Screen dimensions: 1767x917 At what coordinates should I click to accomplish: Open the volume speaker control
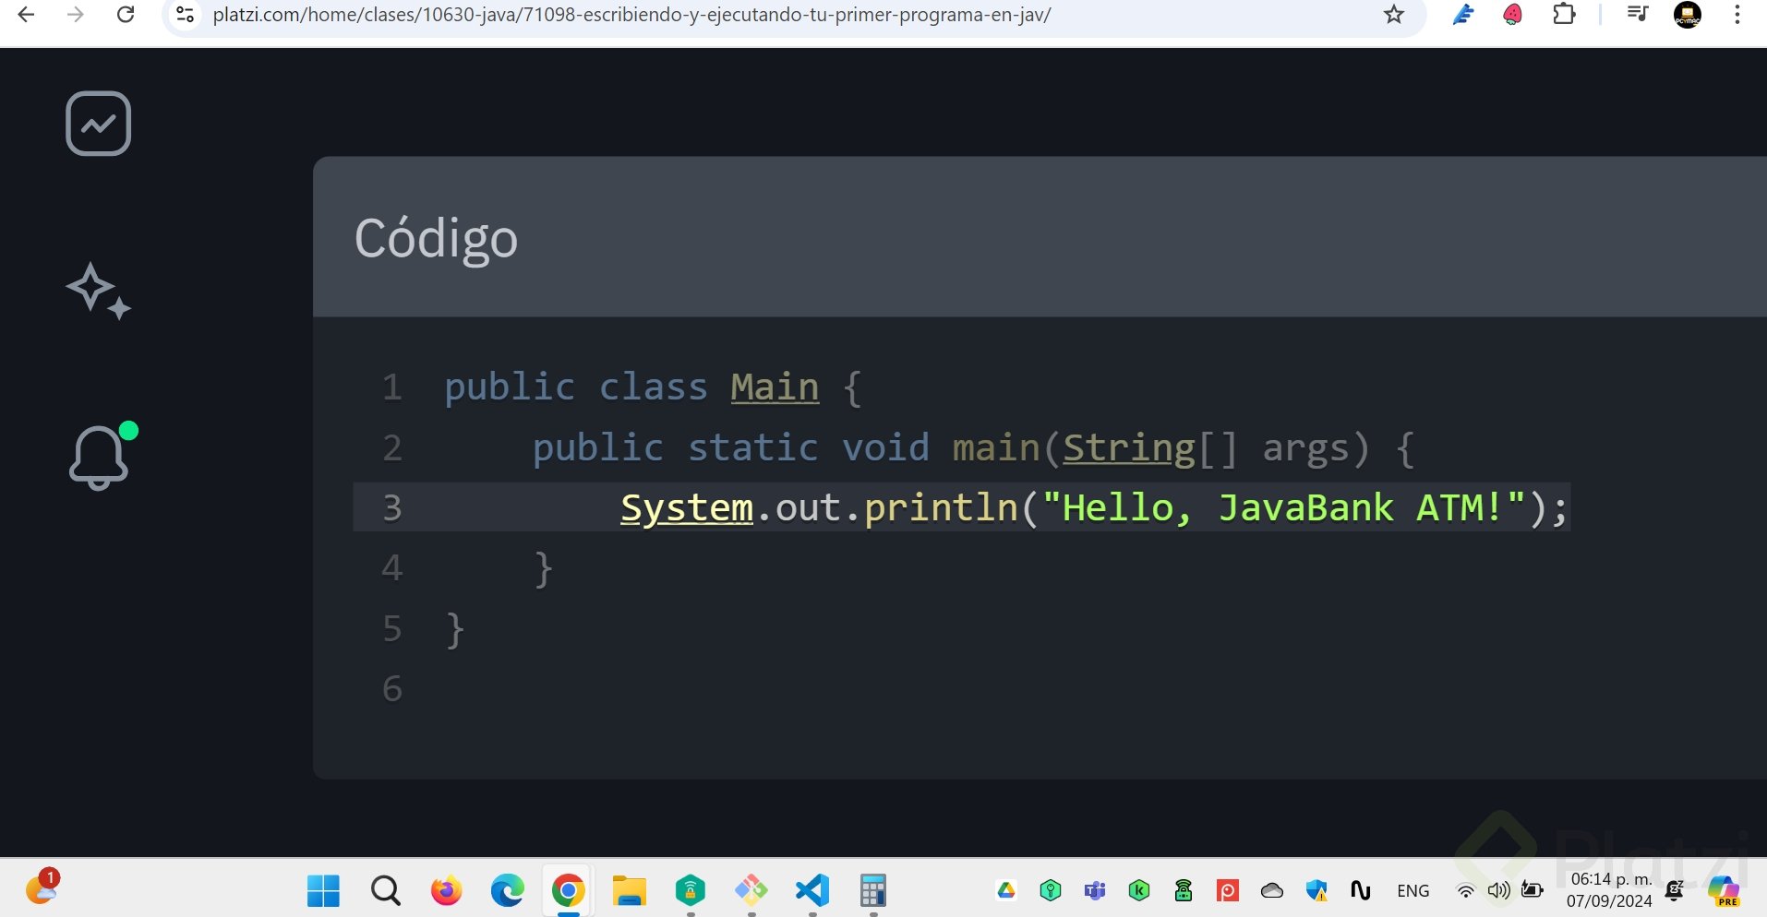pos(1498,890)
